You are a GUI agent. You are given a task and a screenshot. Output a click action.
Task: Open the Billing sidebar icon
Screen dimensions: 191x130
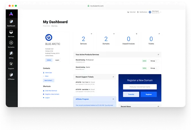point(11,54)
